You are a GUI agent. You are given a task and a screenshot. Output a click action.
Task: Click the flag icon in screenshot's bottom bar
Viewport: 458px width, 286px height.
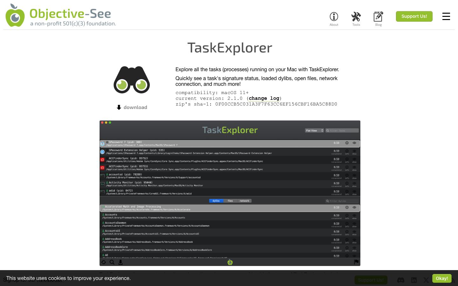356,262
